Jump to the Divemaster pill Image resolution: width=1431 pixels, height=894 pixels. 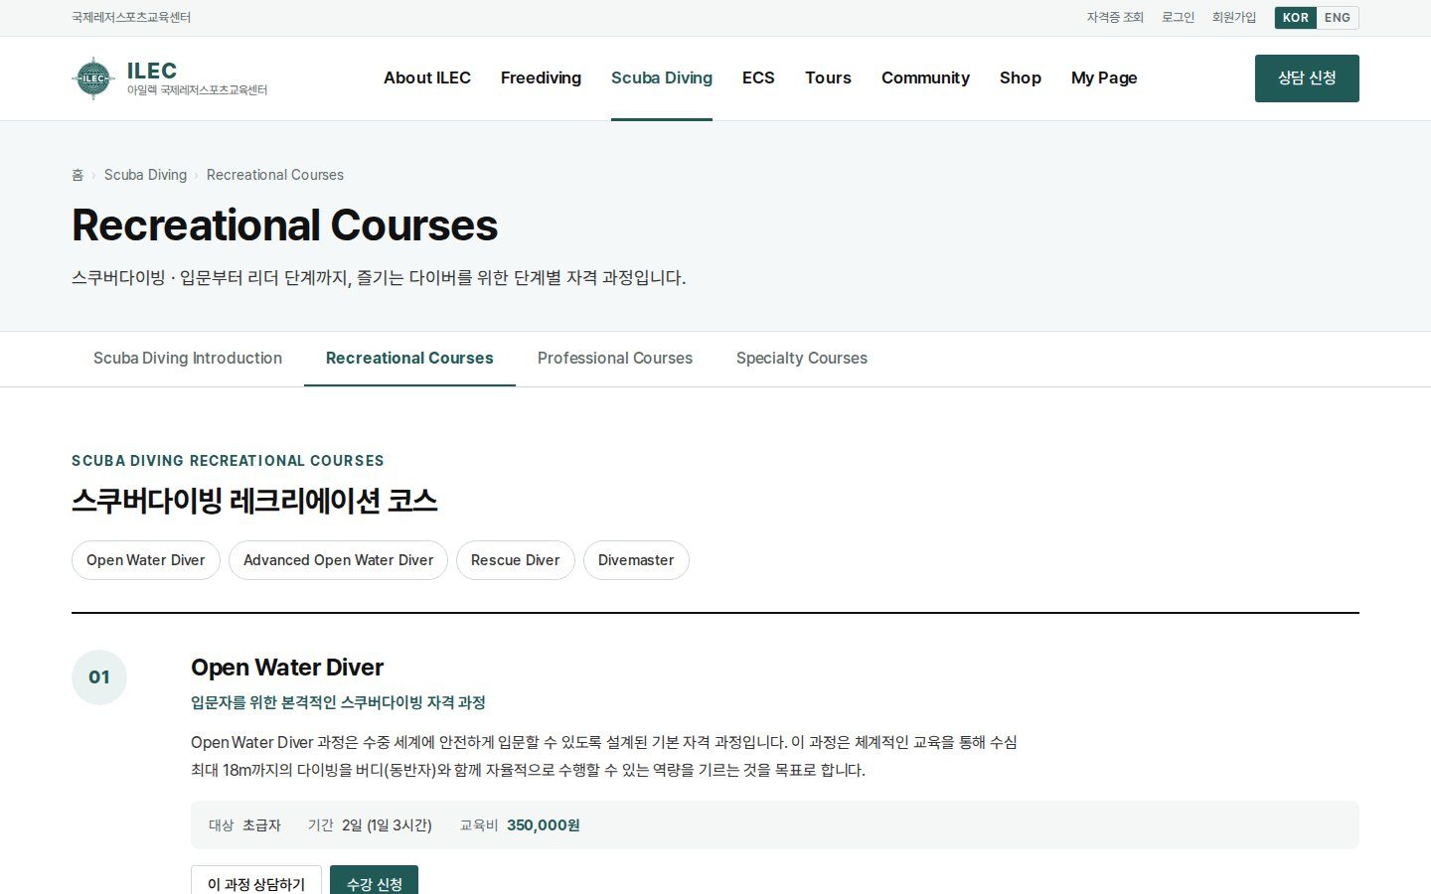pos(636,560)
